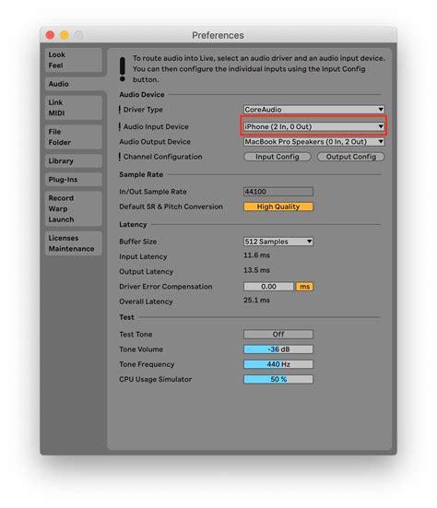Toggle the Test Tone Off button
437x508 pixels.
point(278,335)
